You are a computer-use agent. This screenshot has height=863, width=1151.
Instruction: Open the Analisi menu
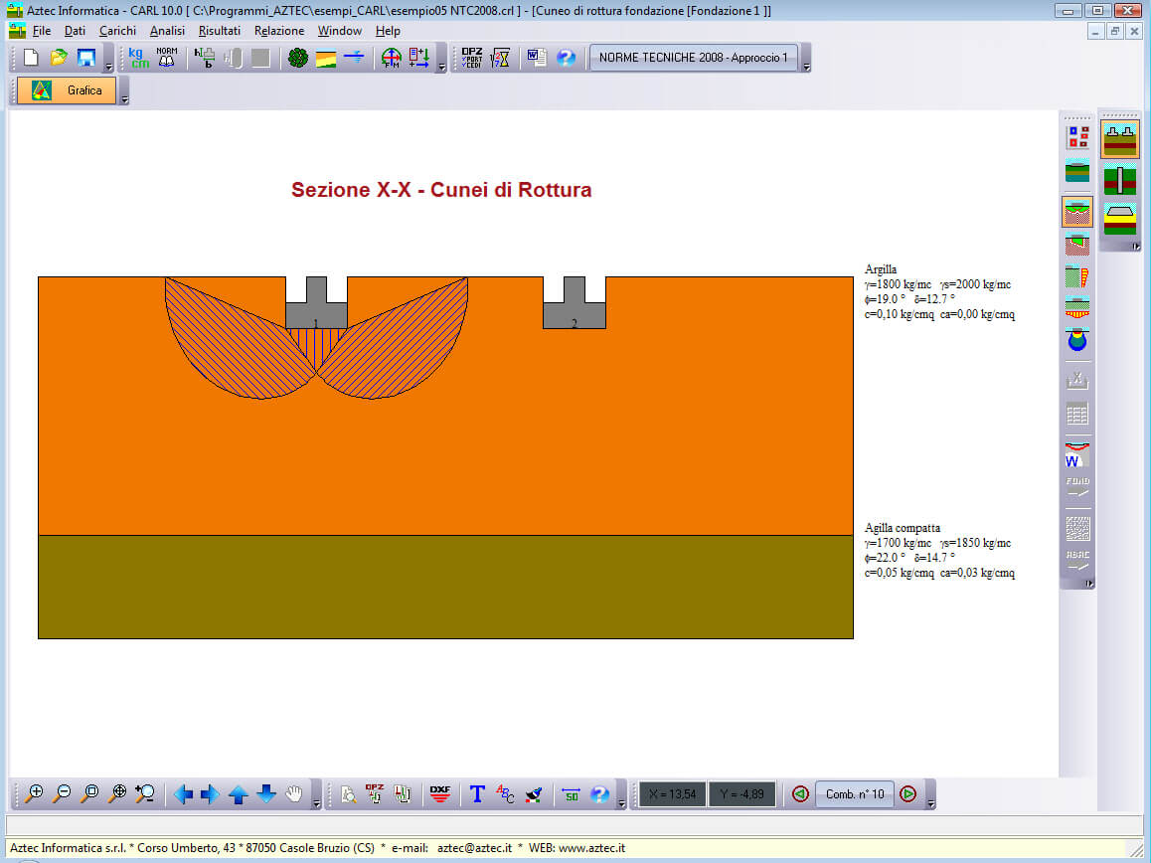coord(167,31)
